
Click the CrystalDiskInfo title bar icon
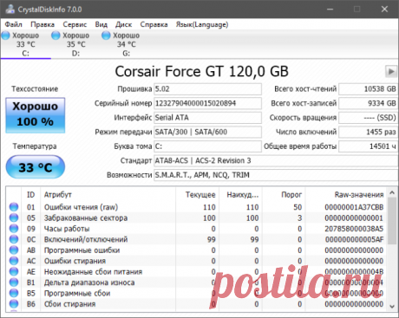click(x=10, y=9)
